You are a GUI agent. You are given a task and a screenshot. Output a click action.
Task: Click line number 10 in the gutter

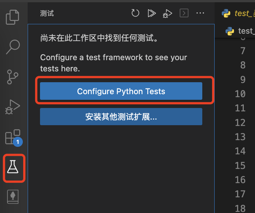240,94
